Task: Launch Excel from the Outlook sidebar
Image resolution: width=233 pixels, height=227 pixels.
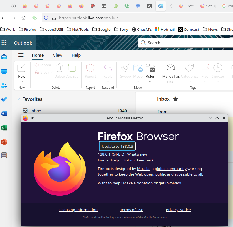Action: (4, 128)
